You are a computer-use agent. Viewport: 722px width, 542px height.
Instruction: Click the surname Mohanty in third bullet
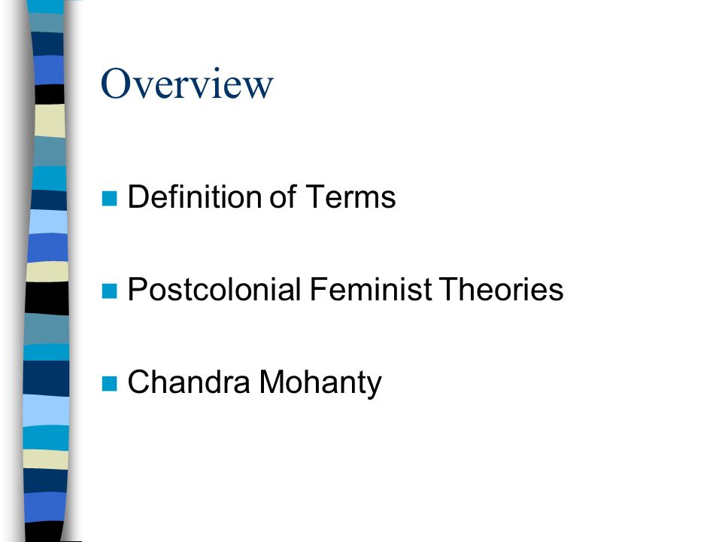[320, 383]
